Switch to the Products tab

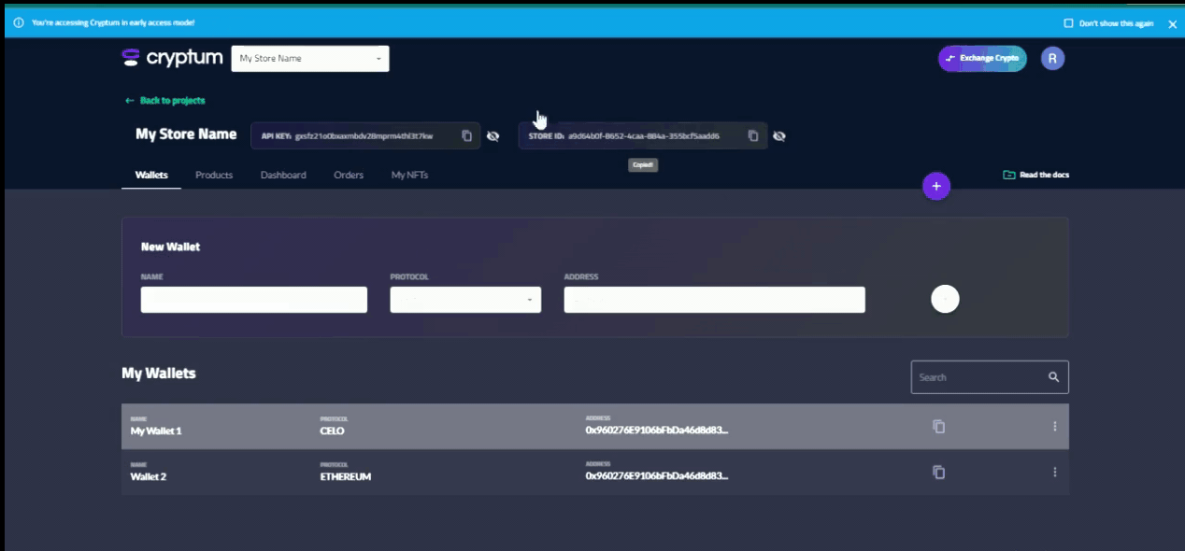[x=214, y=175]
